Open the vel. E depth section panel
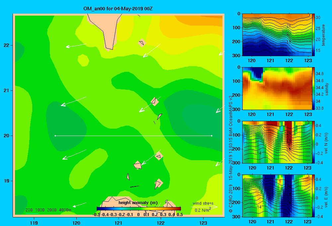 277,196
